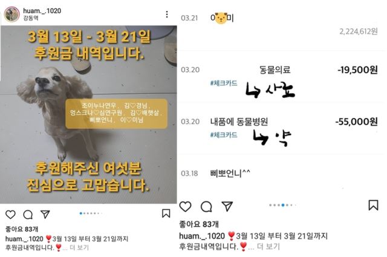Share the right post via paper plane

pyautogui.click(x=227, y=206)
